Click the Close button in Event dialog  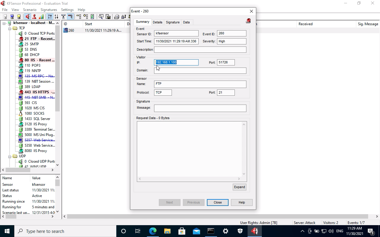pyautogui.click(x=218, y=202)
